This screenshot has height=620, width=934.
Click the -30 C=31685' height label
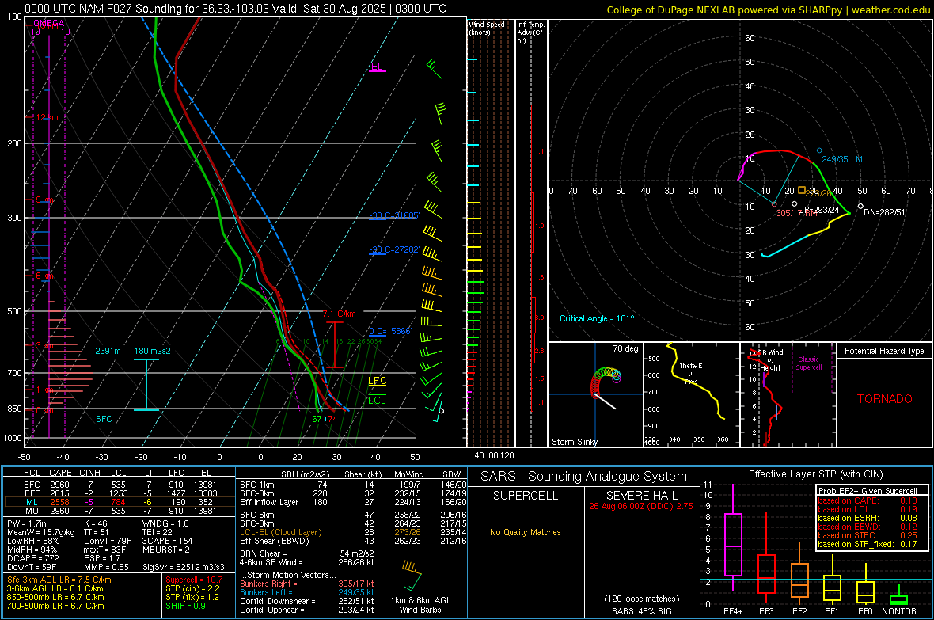394,215
